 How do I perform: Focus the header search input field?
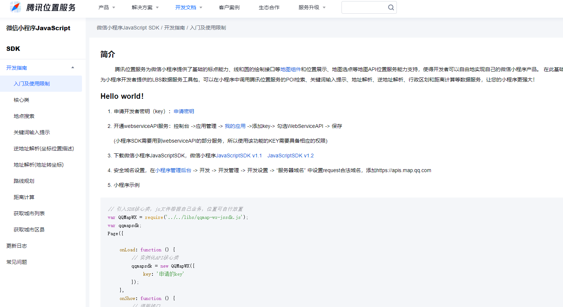(369, 7)
